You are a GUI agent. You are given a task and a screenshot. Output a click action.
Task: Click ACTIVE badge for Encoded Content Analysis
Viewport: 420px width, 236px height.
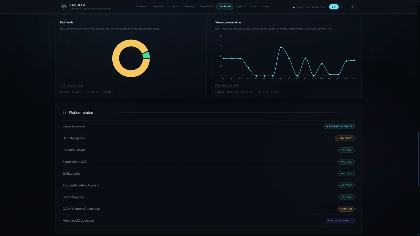pos(346,185)
